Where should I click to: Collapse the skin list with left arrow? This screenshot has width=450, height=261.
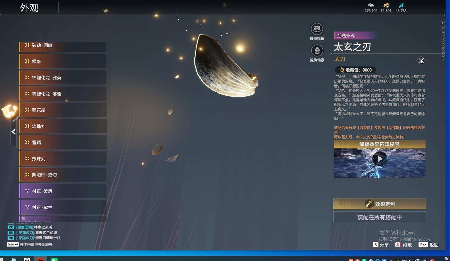tap(14, 132)
